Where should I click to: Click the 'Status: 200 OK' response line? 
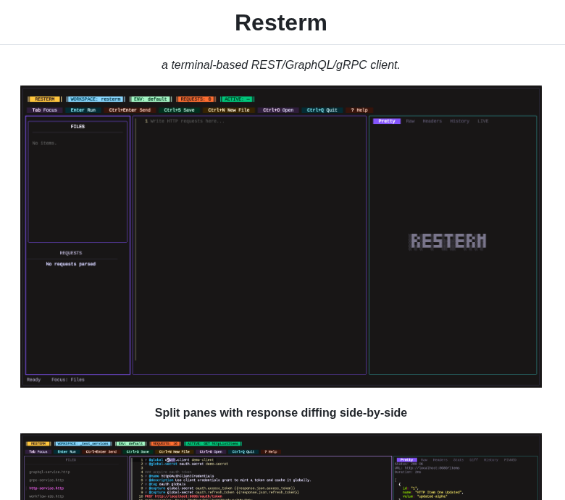[409, 464]
